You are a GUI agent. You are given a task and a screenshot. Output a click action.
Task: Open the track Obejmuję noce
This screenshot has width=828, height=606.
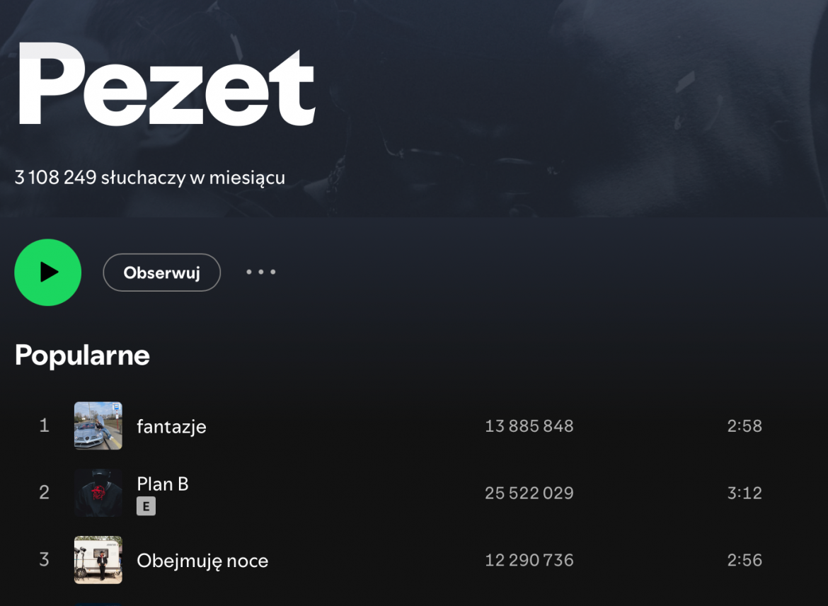pyautogui.click(x=202, y=561)
